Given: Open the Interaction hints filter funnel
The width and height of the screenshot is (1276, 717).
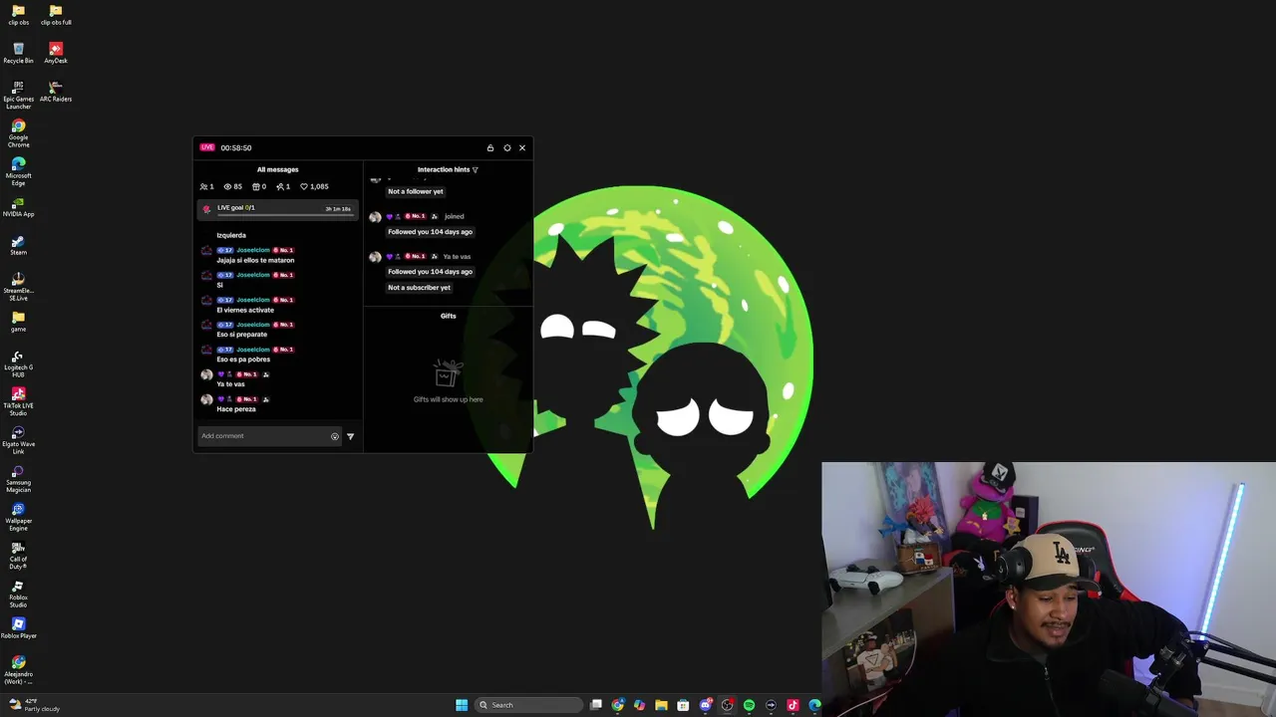Looking at the screenshot, I should coord(476,170).
